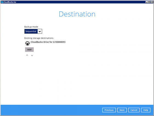Screen dimensions: 154x116
Task: Cancel the backup set wizard
Action: tap(134, 110)
